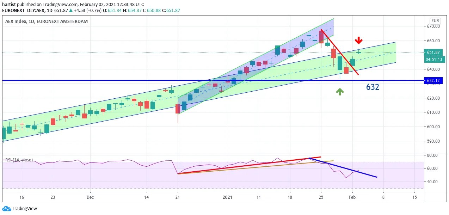
Task: Click the RSI (14, close) indicator label
Action: click(x=19, y=160)
